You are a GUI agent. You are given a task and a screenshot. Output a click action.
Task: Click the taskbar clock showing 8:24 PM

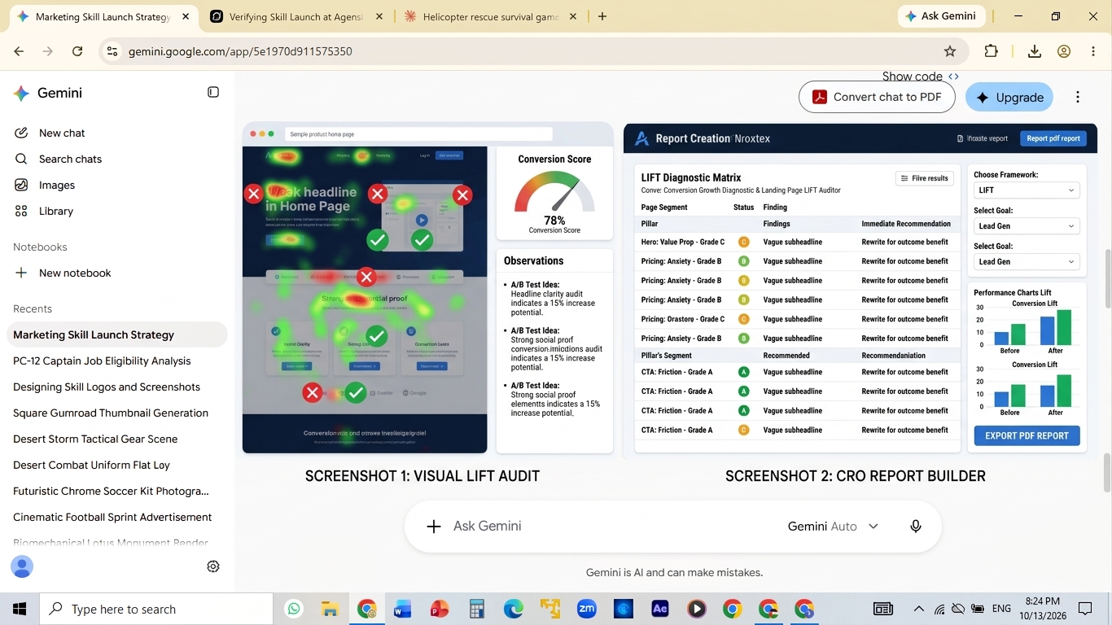(1042, 609)
